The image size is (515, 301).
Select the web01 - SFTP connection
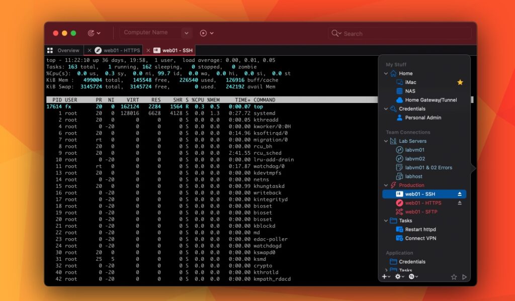tap(421, 212)
